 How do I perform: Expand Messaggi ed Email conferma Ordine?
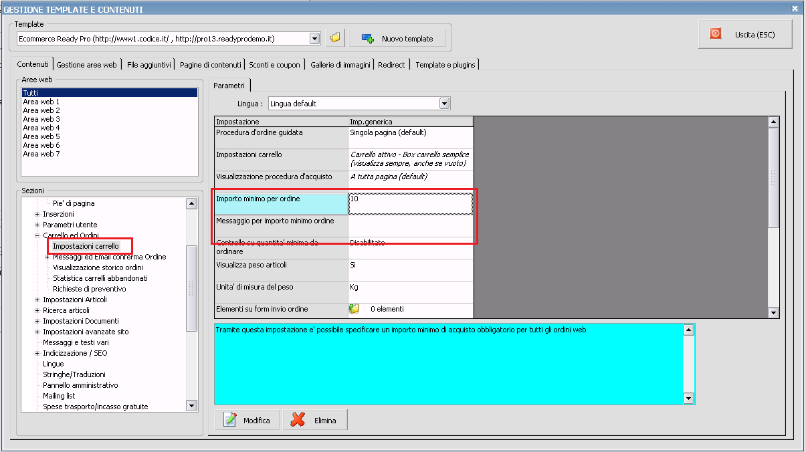coord(47,257)
